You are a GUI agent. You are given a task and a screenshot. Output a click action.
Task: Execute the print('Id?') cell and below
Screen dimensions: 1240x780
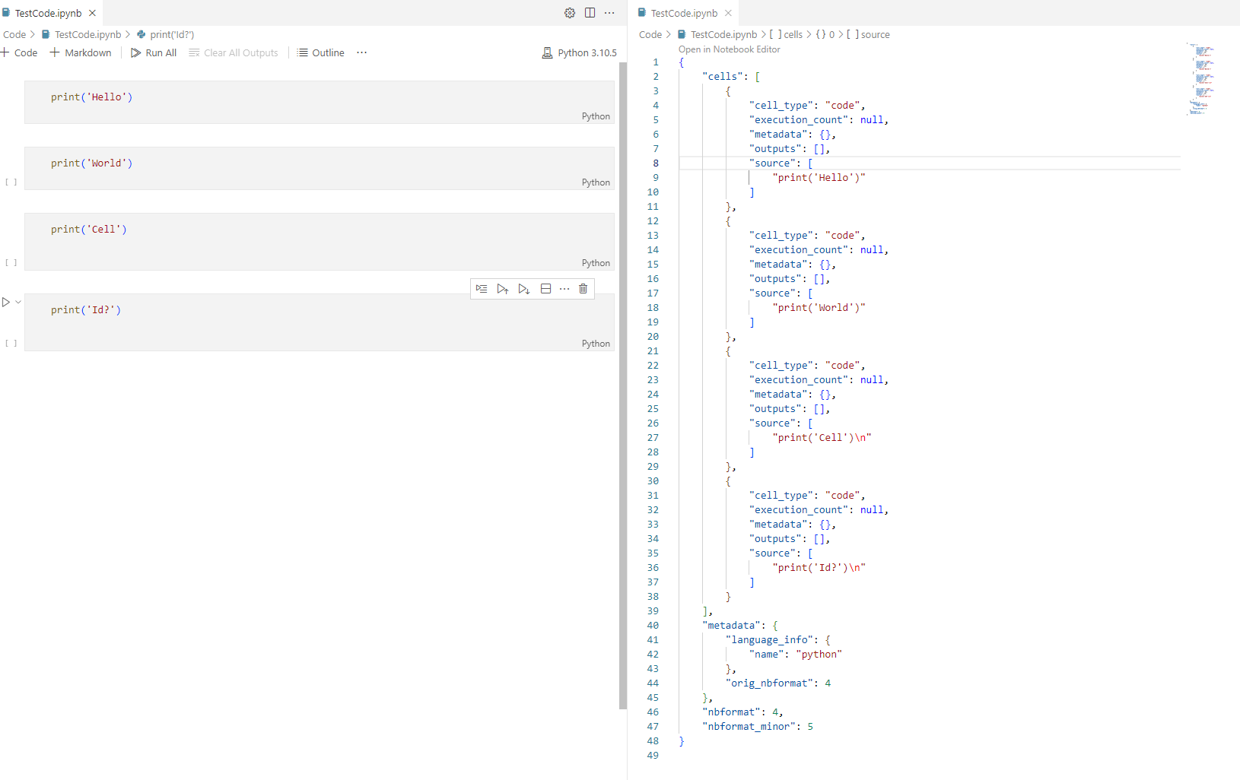point(523,288)
